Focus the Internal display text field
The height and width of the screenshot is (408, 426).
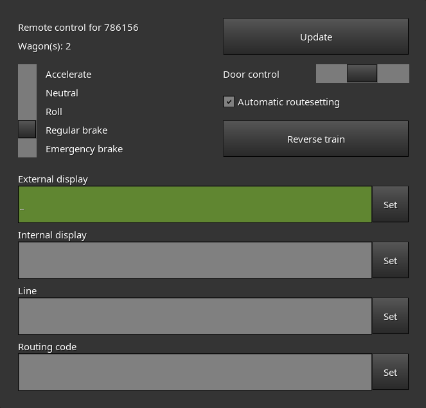coord(195,261)
